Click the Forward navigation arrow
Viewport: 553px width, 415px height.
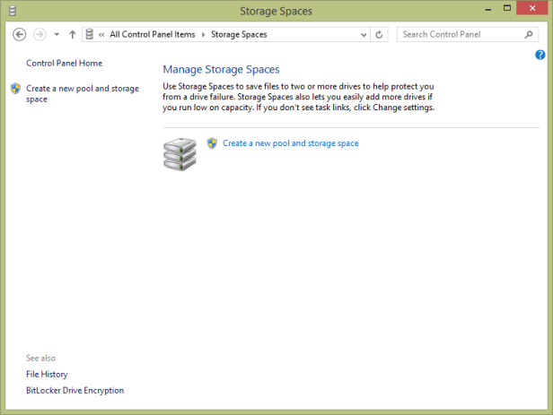click(x=39, y=35)
